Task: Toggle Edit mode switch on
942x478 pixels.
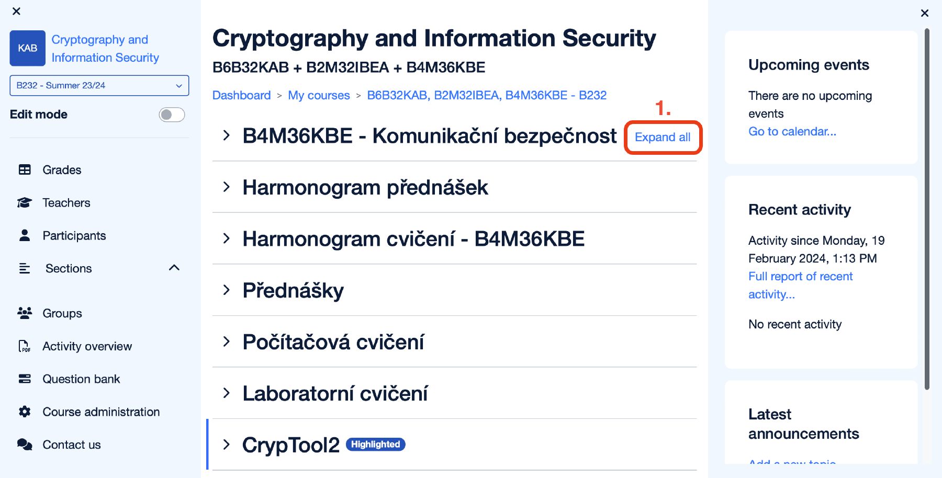Action: coord(172,115)
